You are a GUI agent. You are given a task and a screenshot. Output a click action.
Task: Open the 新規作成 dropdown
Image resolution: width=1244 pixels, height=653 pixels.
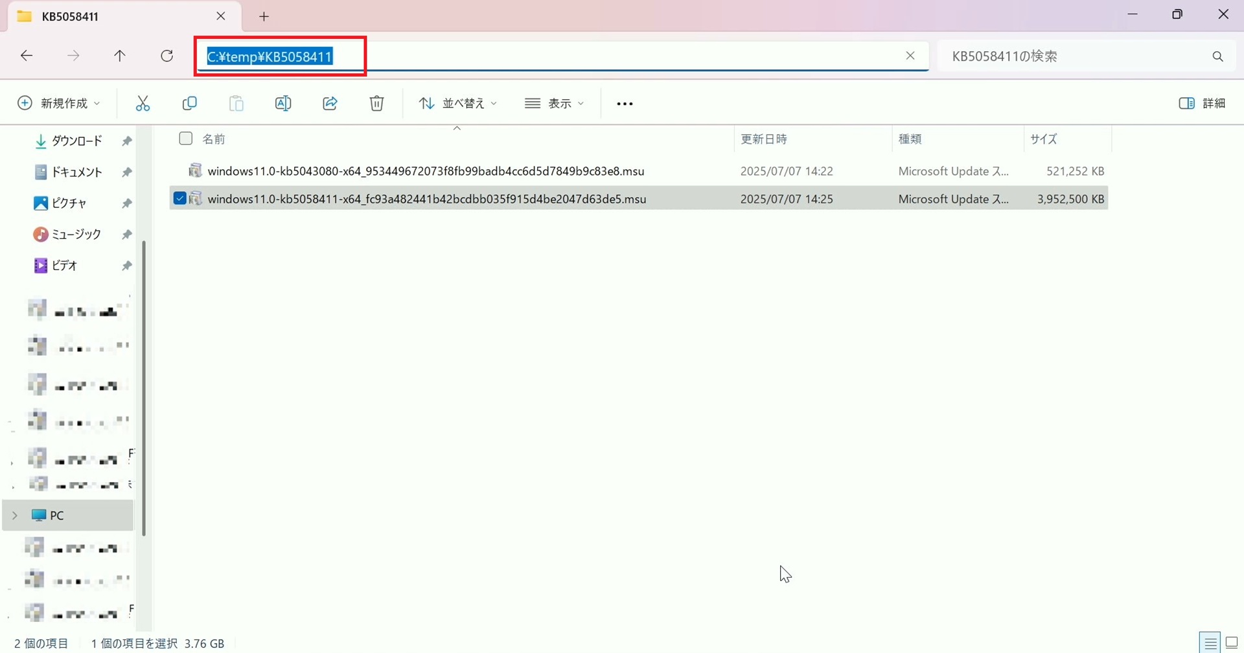tap(59, 104)
